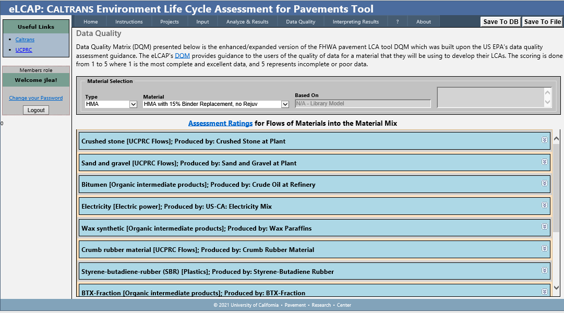Image resolution: width=564 pixels, height=313 pixels.
Task: Open the Material dropdown list
Action: tap(216, 104)
